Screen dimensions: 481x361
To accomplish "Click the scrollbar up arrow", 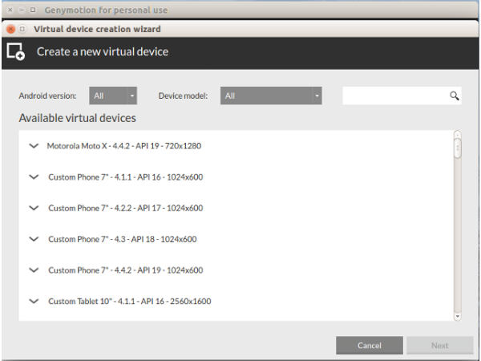I will tap(458, 135).
